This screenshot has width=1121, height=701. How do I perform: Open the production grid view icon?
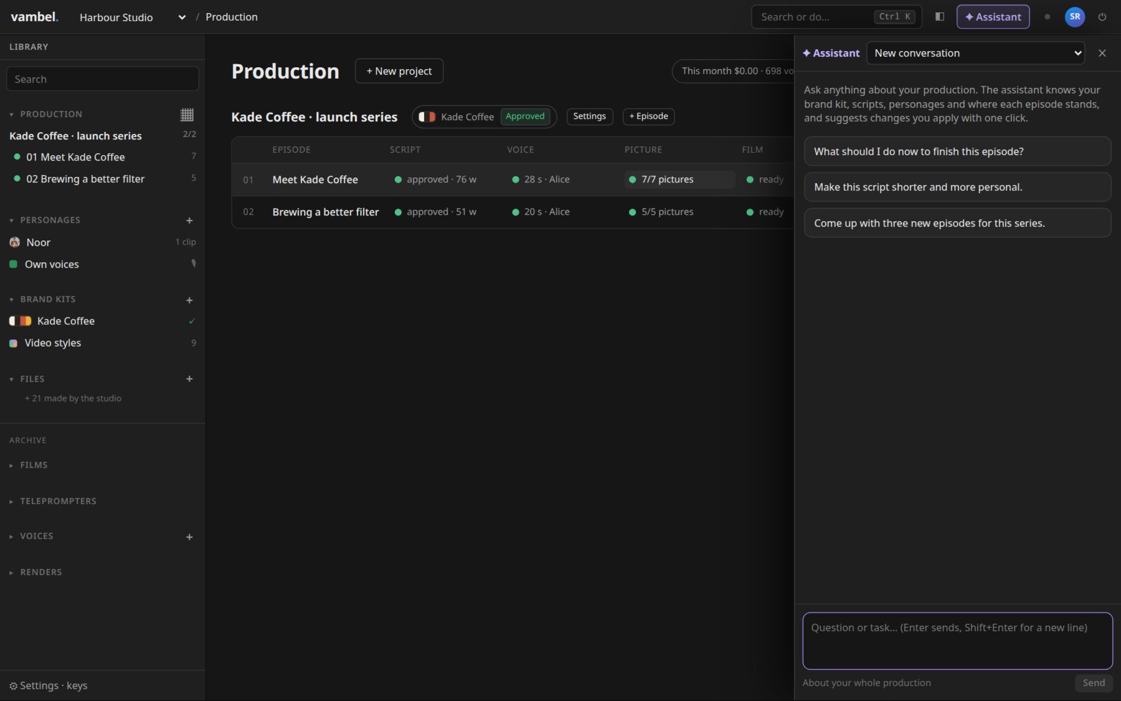click(x=187, y=115)
